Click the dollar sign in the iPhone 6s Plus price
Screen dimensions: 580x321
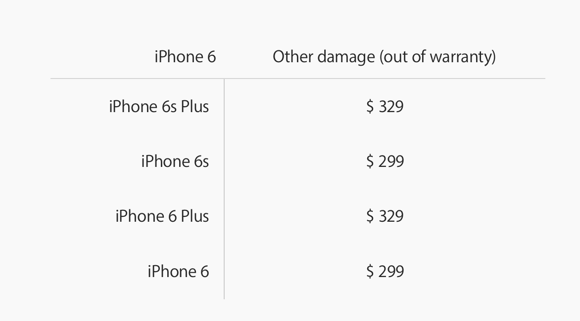[370, 107]
